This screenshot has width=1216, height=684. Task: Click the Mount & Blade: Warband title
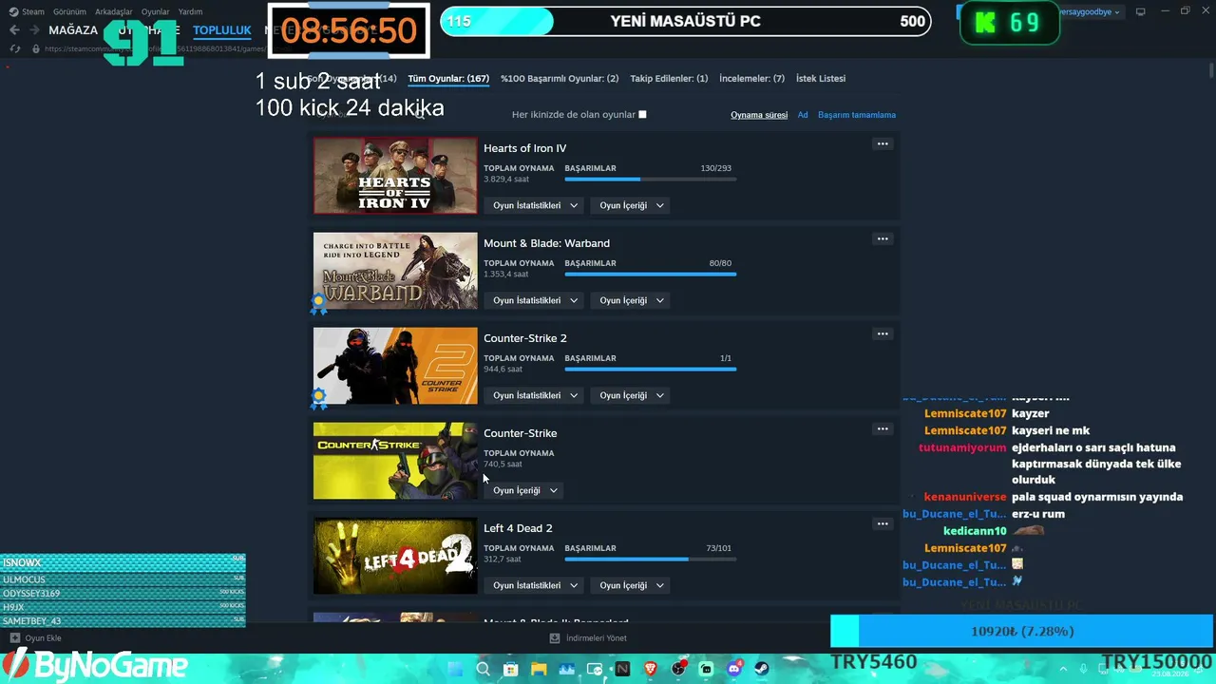tap(546, 243)
